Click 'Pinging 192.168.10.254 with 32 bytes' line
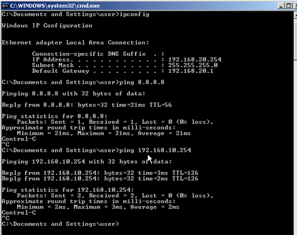The width and height of the screenshot is (297, 235). [x=87, y=162]
